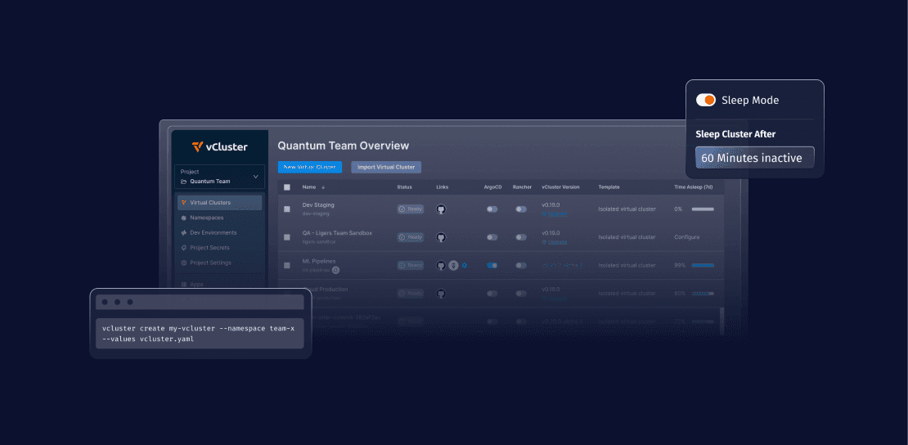
Task: Click the 60 Minutes inactive field
Action: (x=754, y=158)
